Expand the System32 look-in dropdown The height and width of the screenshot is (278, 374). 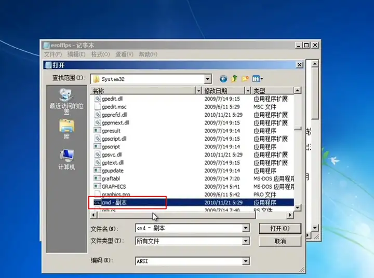207,79
